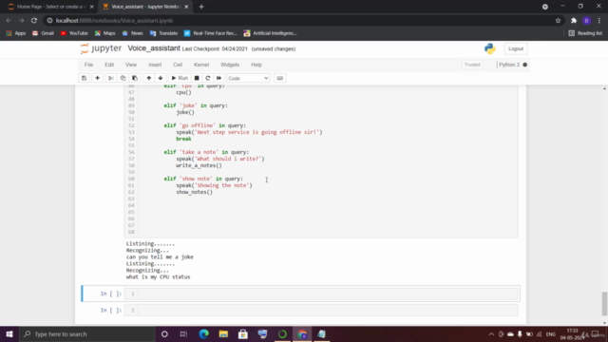608x342 pixels.
Task: Open the cell type Code dropdown
Action: 248,78
